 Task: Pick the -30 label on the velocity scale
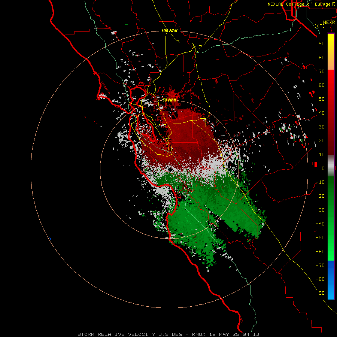pos(320,210)
